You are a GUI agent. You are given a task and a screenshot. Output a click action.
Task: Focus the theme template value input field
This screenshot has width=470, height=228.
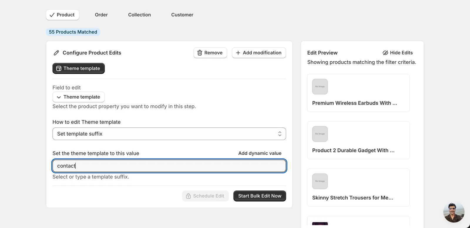[169, 166]
